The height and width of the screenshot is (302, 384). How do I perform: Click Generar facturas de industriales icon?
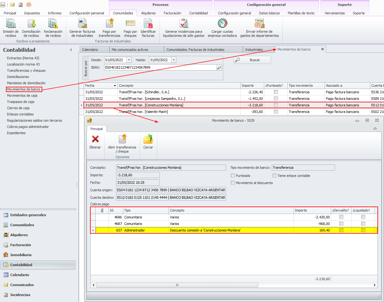point(82,24)
